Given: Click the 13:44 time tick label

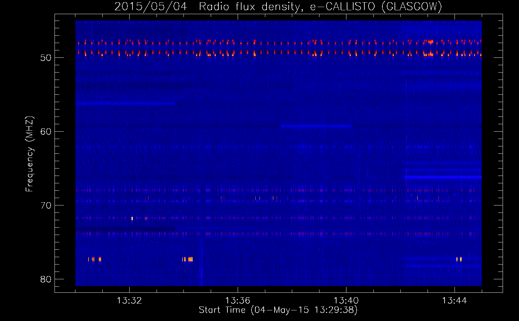Looking at the screenshot, I should [455, 301].
